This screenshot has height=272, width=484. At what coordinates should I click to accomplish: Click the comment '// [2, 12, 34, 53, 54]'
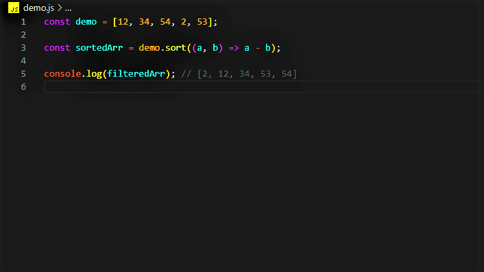tap(239, 74)
